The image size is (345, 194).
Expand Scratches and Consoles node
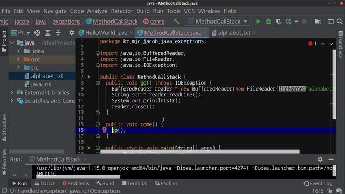point(12,101)
